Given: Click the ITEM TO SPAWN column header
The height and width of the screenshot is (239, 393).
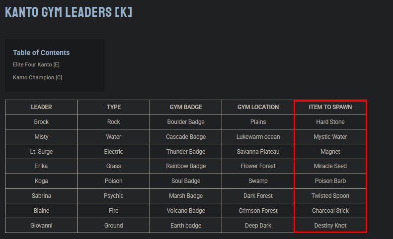Looking at the screenshot, I should [x=330, y=107].
